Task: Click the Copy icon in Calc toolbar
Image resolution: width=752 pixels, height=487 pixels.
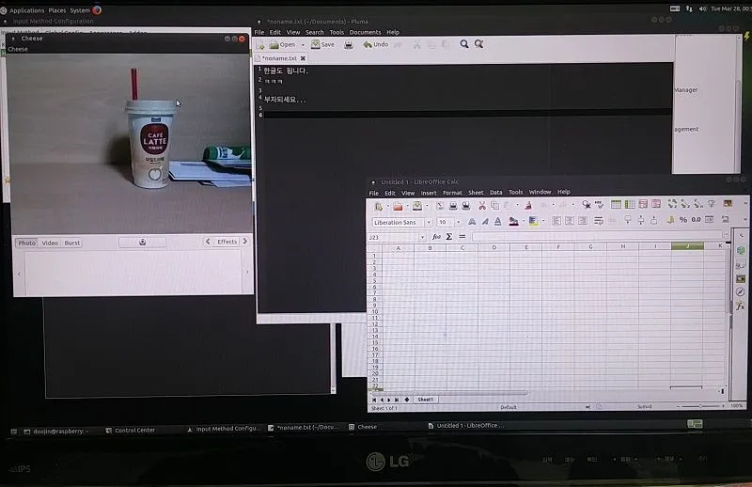Action: (x=495, y=205)
